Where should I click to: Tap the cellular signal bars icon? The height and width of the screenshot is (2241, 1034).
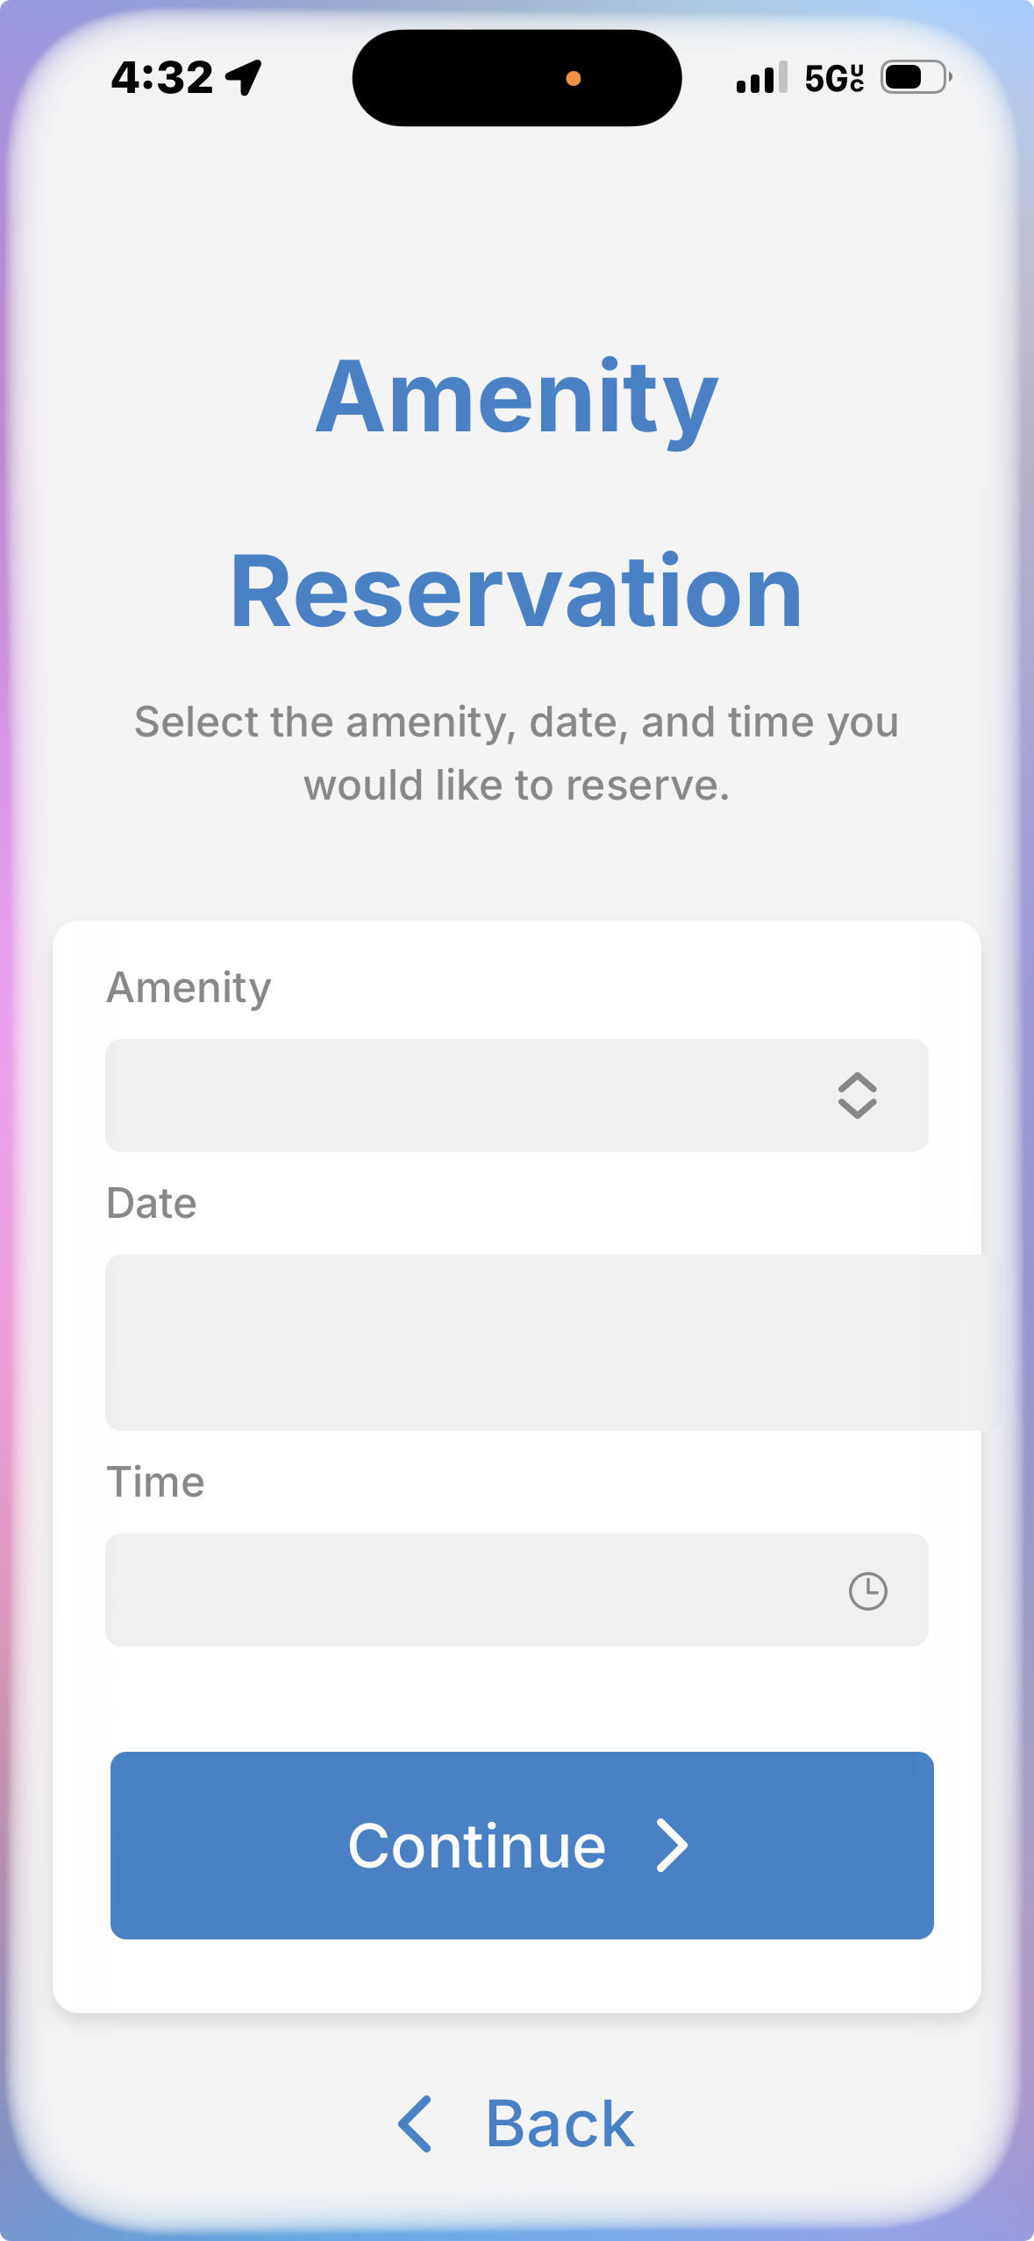coord(761,78)
